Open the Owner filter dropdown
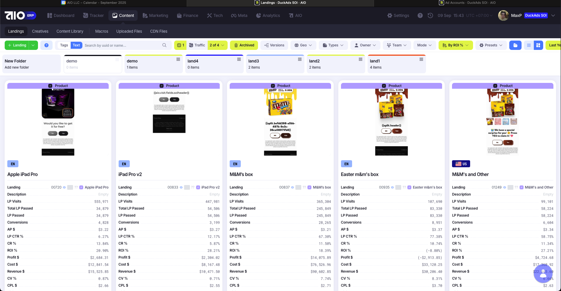This screenshot has height=291, width=561. coord(365,45)
